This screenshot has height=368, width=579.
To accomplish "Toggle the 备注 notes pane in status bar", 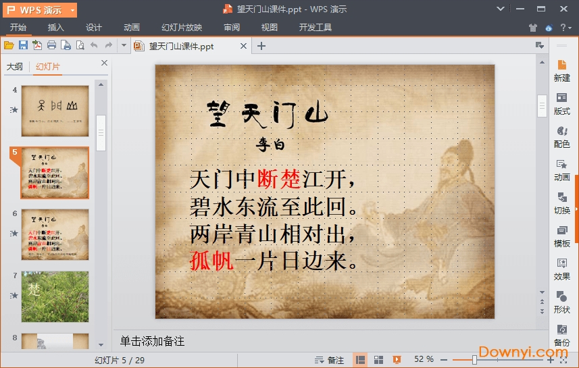I will (x=329, y=360).
